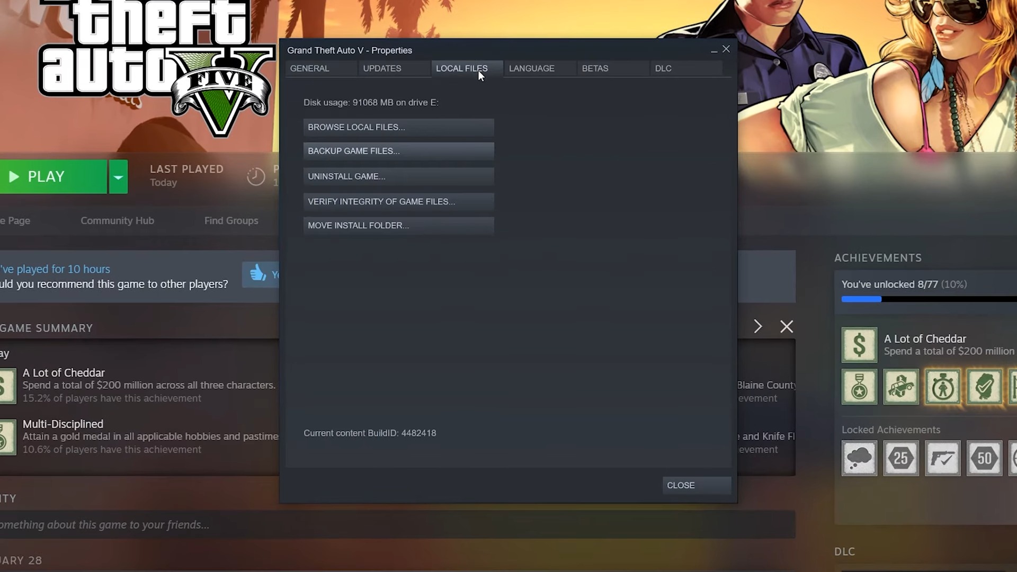Click BROWSE LOCAL FILES button
1017x572 pixels.
pos(398,127)
